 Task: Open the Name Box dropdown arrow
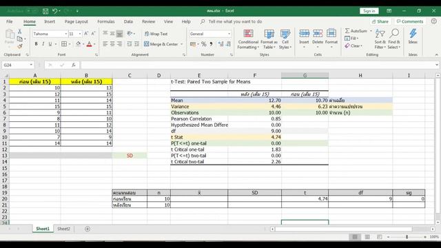pos(31,65)
